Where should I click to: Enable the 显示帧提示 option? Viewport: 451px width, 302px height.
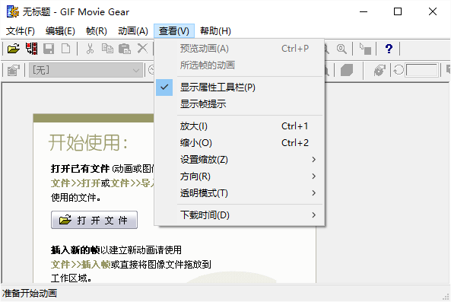click(x=240, y=103)
